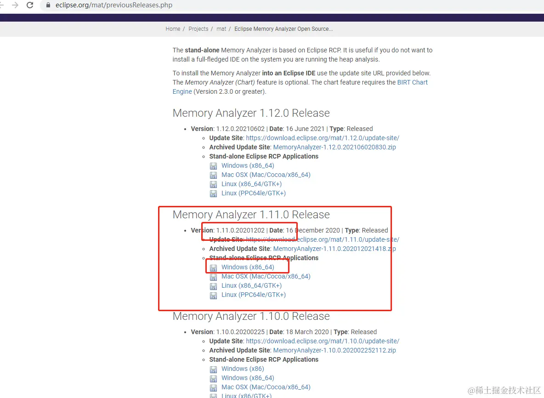Click disk icon beside 1.11.0 Windows (x86_64)
This screenshot has width=544, height=398.
coord(213,267)
